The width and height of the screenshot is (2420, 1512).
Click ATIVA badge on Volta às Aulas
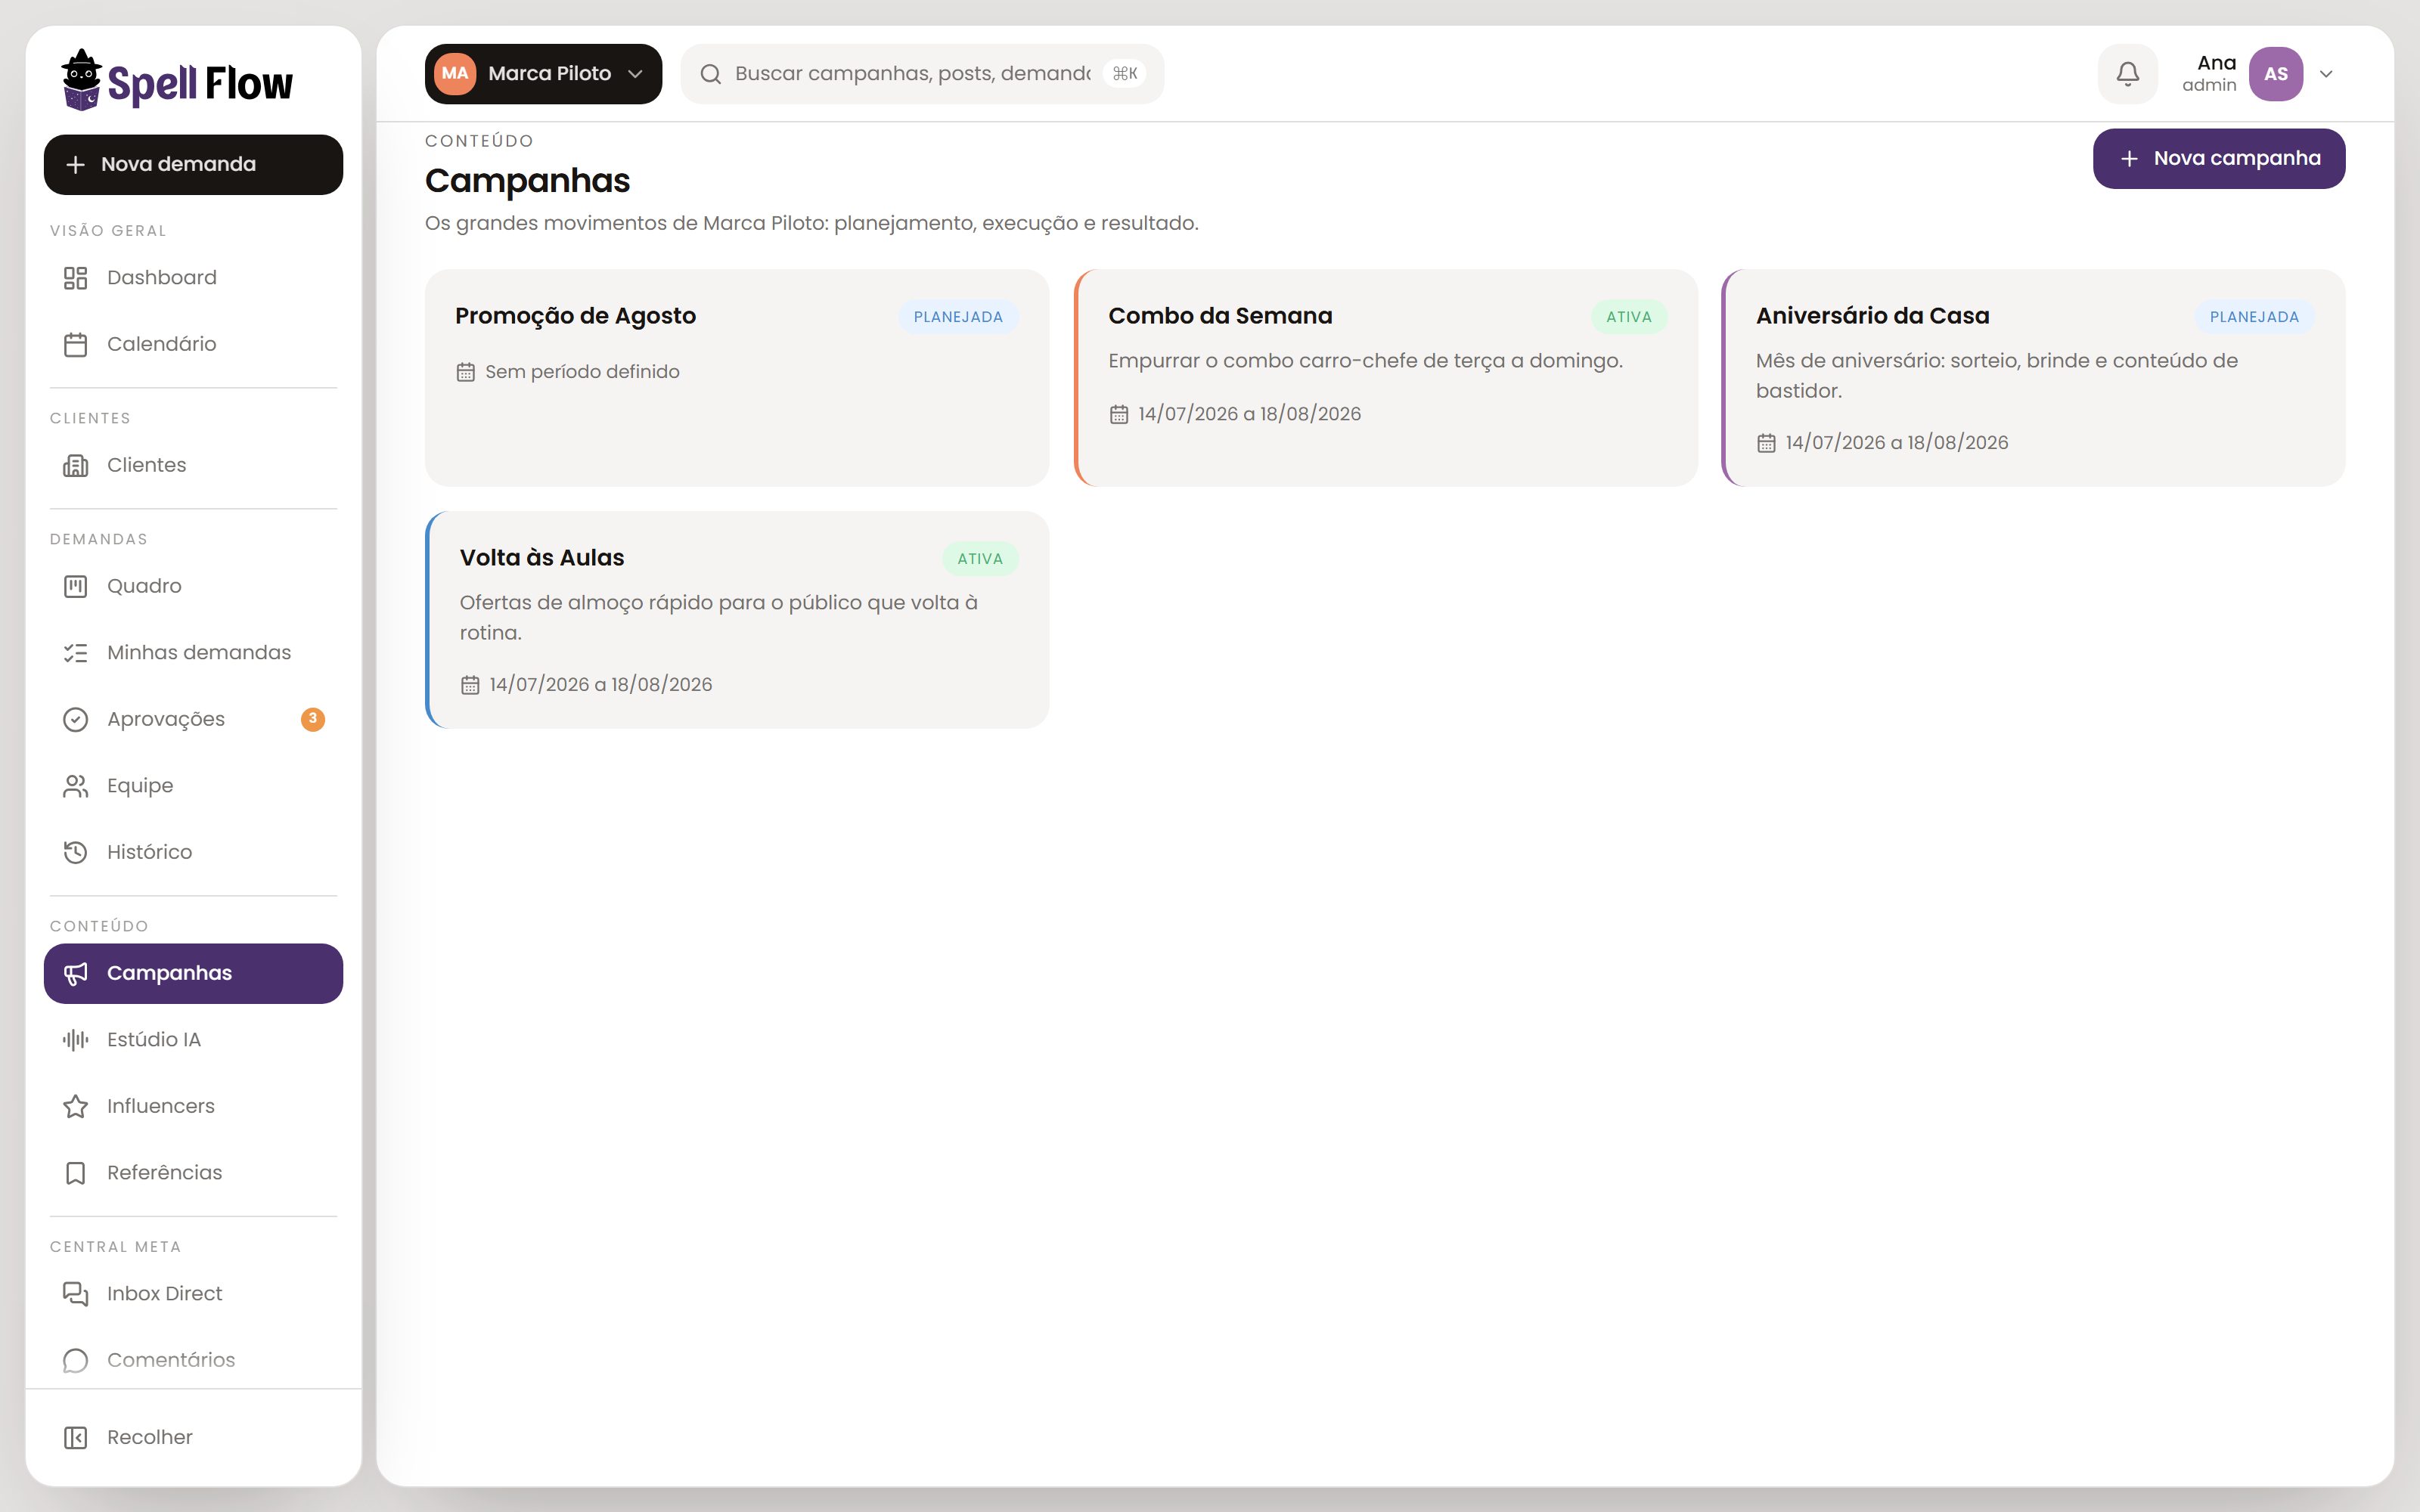click(x=980, y=559)
